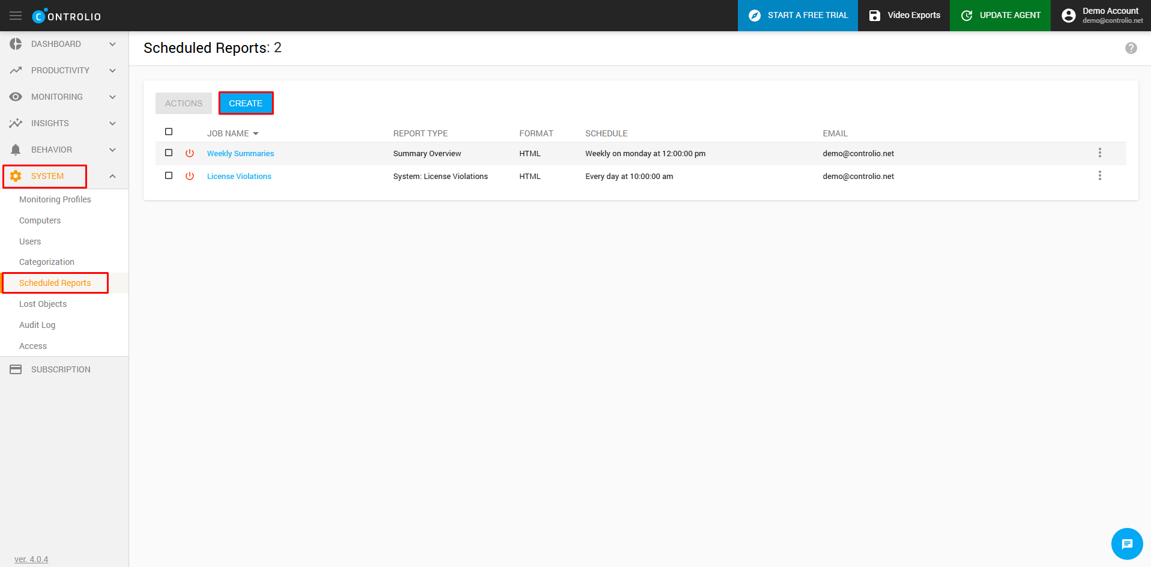Check the License Violations row checkbox
Screen dimensions: 1151x567
pos(169,176)
